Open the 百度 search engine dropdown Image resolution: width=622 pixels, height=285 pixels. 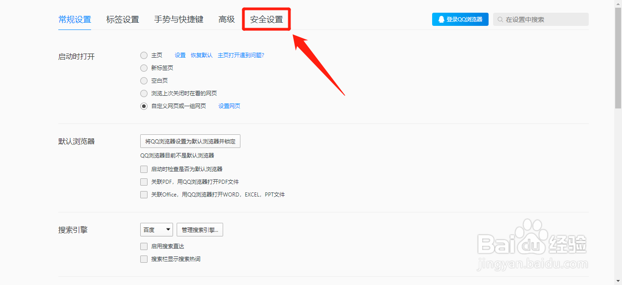[x=157, y=230]
